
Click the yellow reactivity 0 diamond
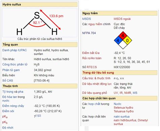pyautogui.click(x=127, y=40)
